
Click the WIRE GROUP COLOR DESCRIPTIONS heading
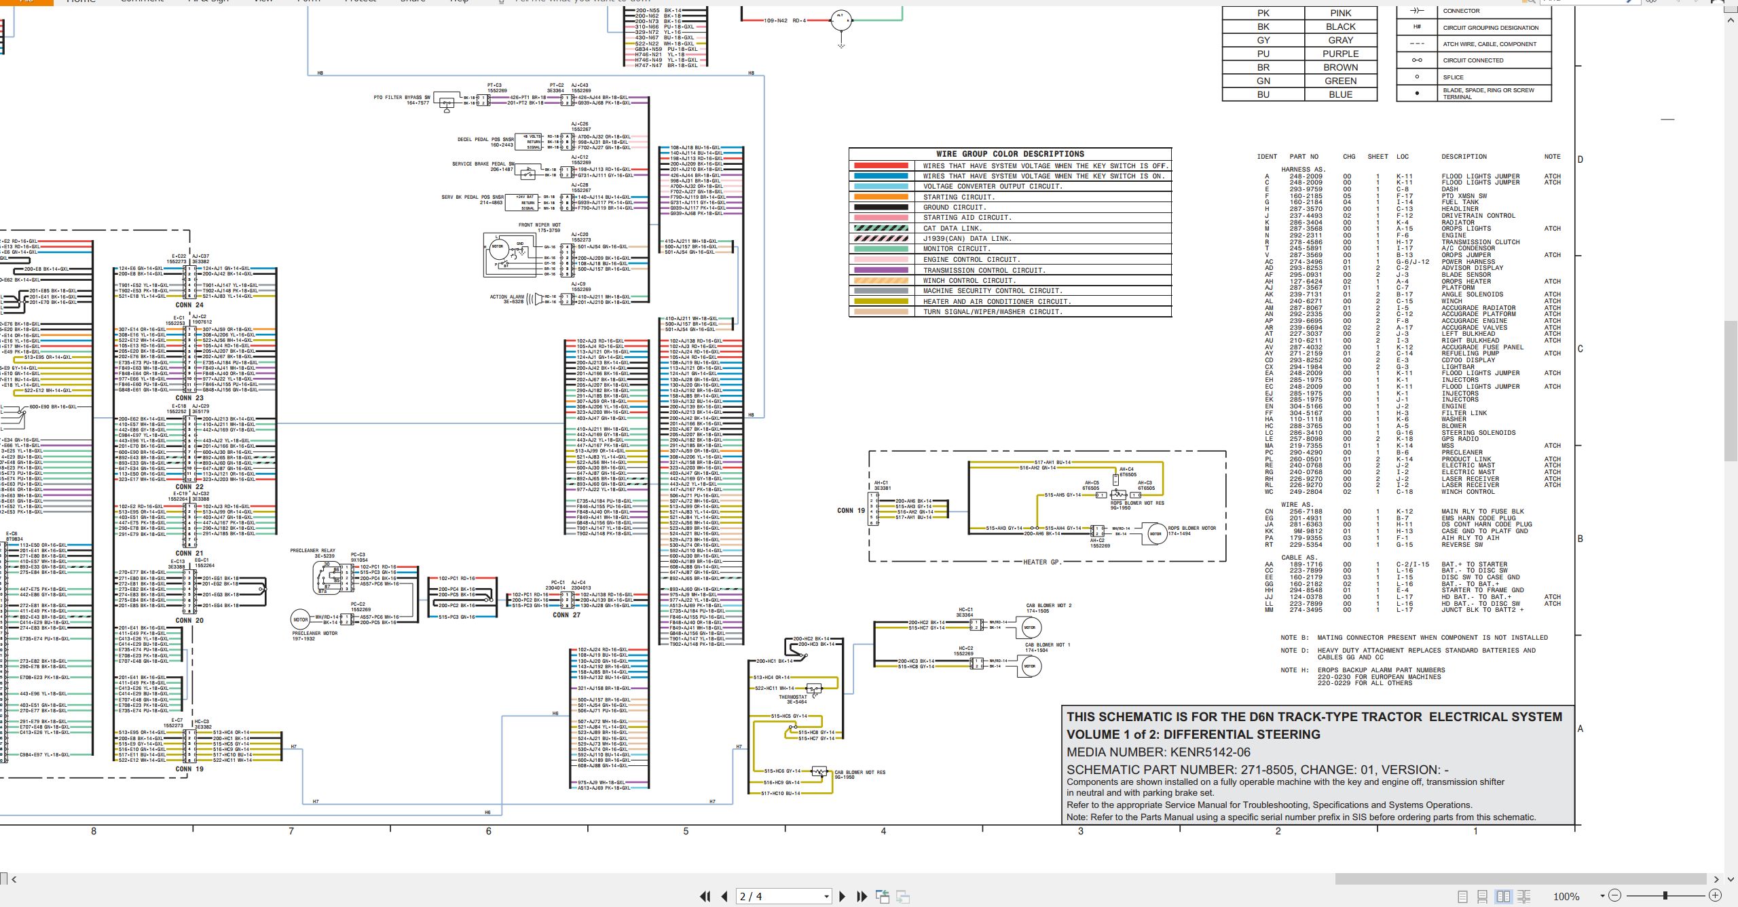coord(1010,154)
